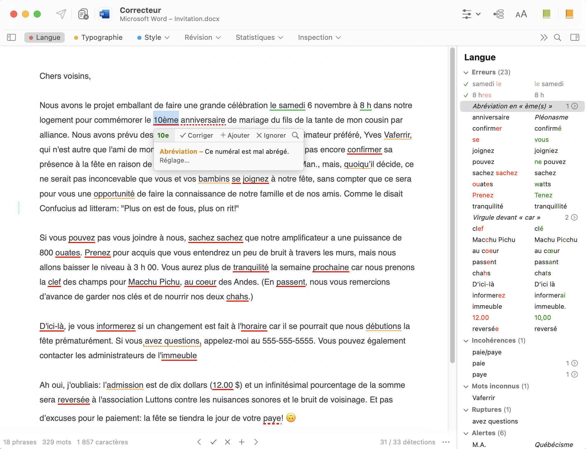Click the Corriger button
This screenshot has width=586, height=449.
click(x=197, y=135)
